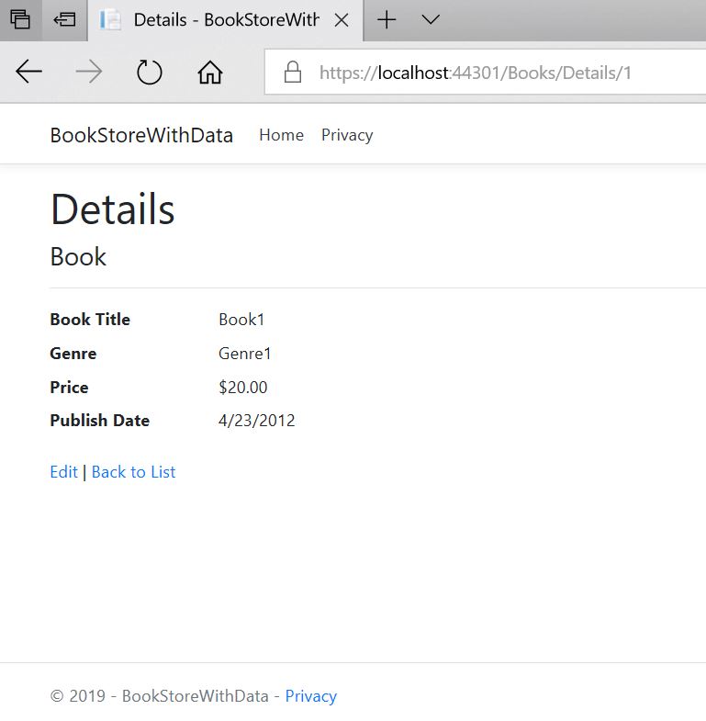Open the Privacy link in the footer
Image resolution: width=706 pixels, height=721 pixels.
pos(310,696)
